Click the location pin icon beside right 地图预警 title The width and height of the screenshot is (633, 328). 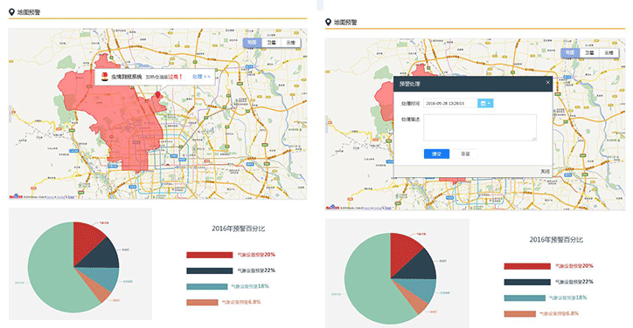point(328,22)
